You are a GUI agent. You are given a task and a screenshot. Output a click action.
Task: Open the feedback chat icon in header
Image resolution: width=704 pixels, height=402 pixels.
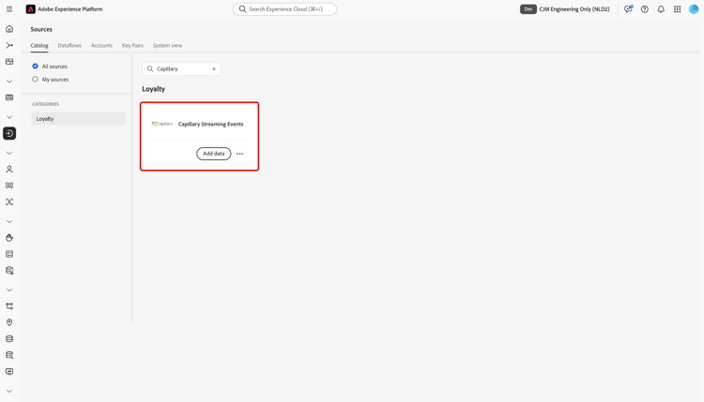[628, 9]
